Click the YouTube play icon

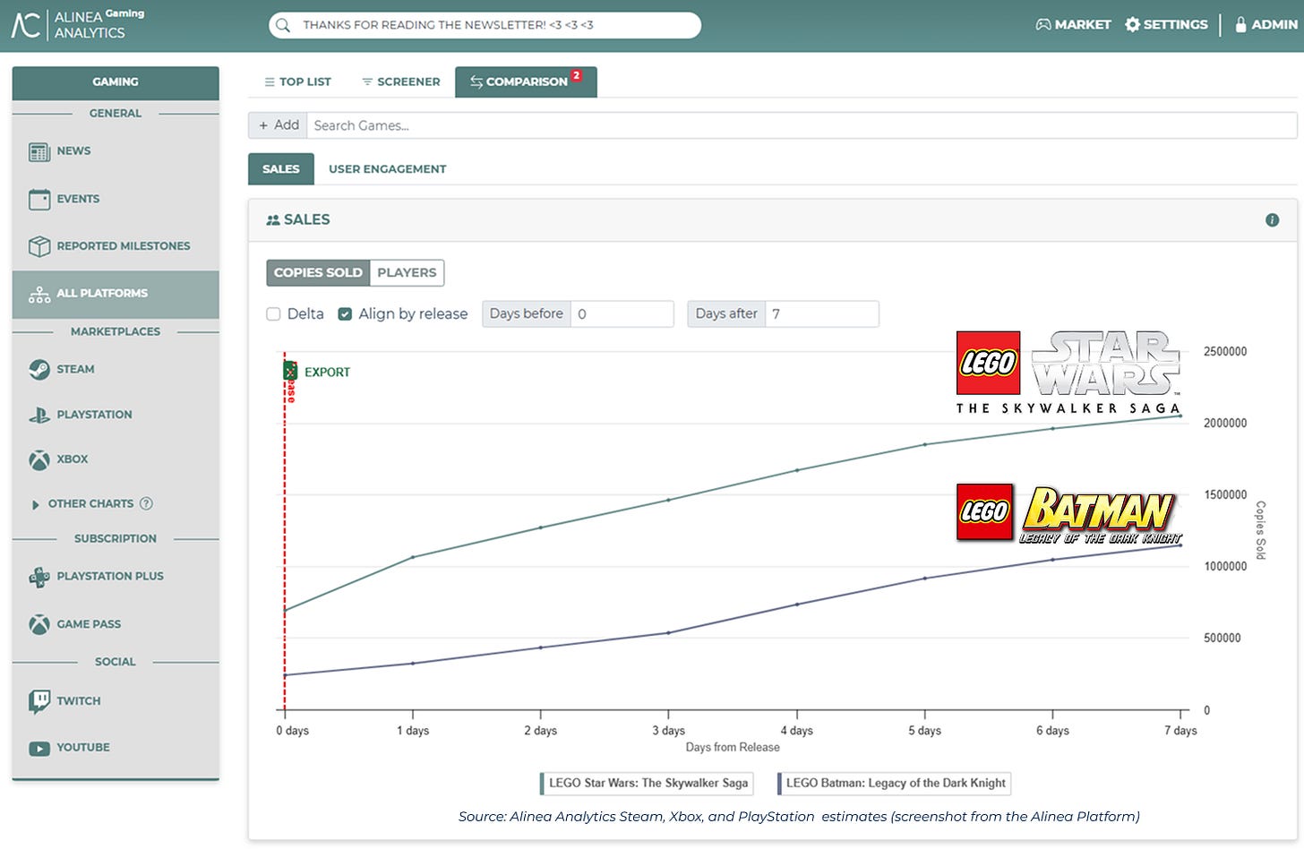[39, 748]
